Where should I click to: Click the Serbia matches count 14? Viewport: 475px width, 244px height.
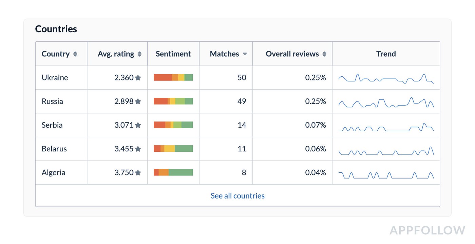point(242,125)
